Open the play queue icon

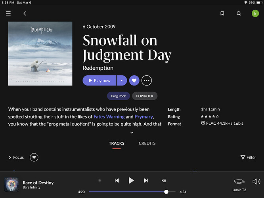(x=164, y=181)
